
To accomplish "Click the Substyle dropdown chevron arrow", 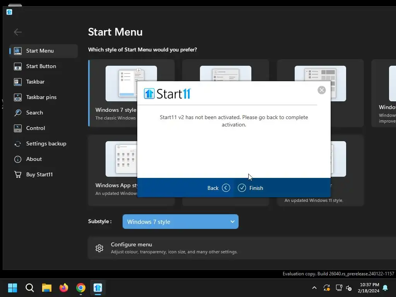I will 232,222.
